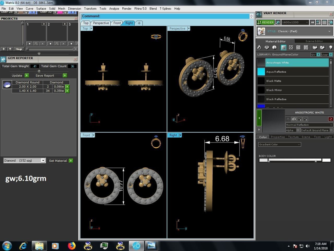
Task: Click the red refresh material icon
Action: click(x=331, y=119)
